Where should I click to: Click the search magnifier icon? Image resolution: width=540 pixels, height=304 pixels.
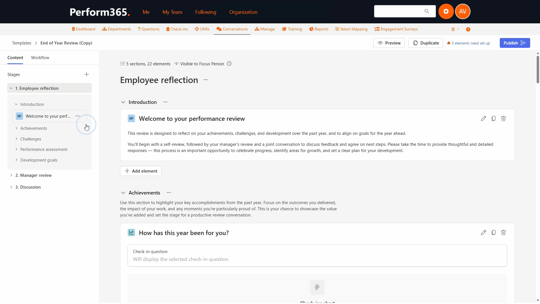pyautogui.click(x=427, y=11)
